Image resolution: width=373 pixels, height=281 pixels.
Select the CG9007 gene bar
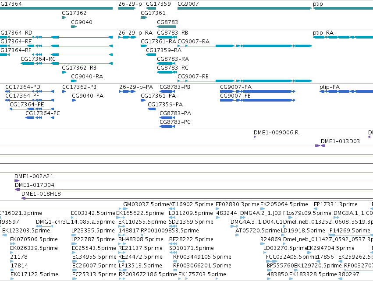pyautogui.click(x=245, y=8)
